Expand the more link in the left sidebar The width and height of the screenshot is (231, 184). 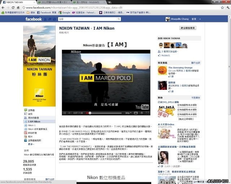pos(31,144)
